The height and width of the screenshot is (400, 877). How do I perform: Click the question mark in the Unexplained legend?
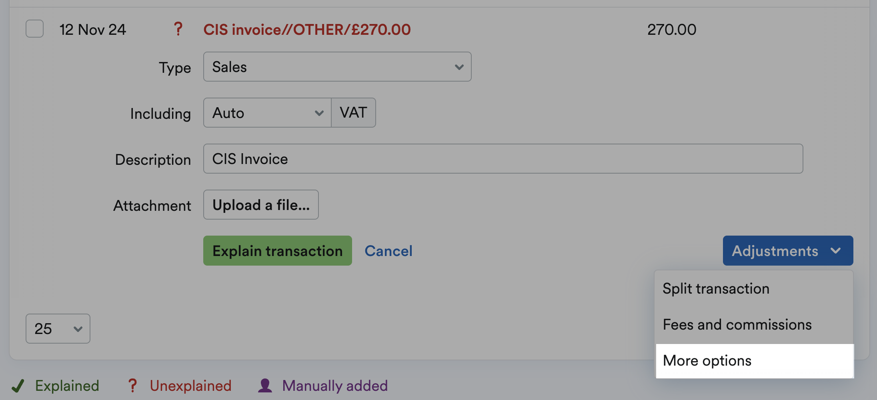132,385
